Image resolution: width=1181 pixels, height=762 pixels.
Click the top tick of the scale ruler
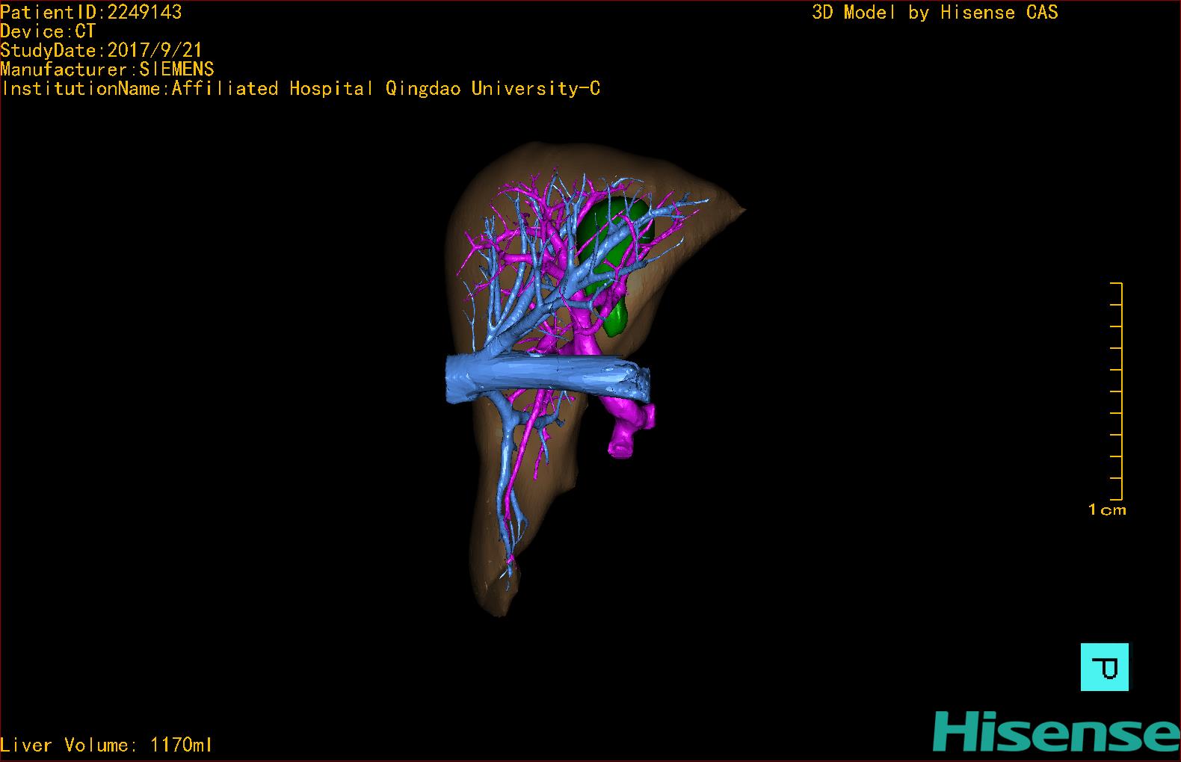1117,284
